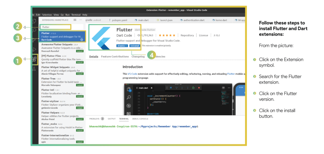
Task: Click the five-star rating of Flutter
Action: click(x=166, y=35)
